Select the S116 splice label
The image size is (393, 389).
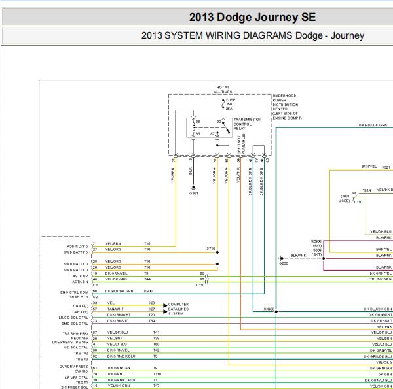tap(210, 248)
